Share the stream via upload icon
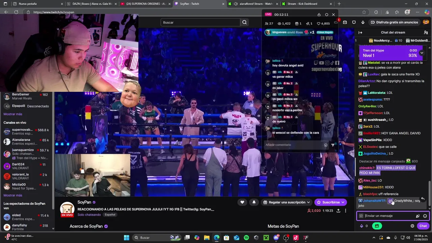Viewport: 432px width, 243px height. click(x=338, y=211)
